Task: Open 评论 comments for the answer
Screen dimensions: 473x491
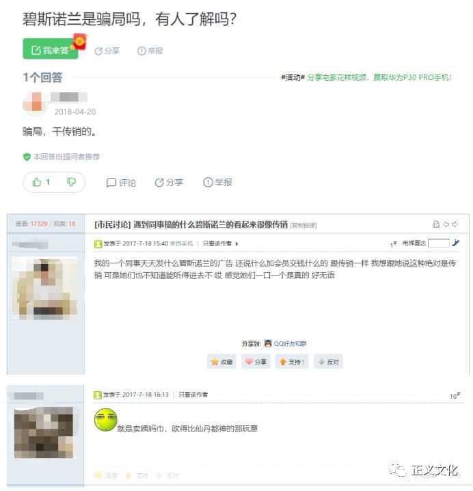Action: [121, 183]
